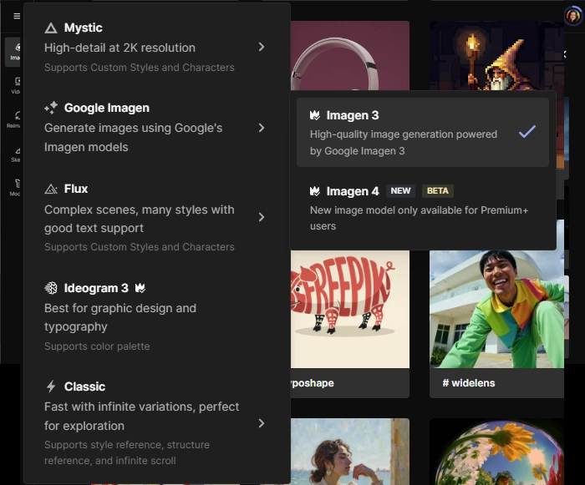
Task: Click the NEW badge on Imagen 4
Action: click(400, 191)
